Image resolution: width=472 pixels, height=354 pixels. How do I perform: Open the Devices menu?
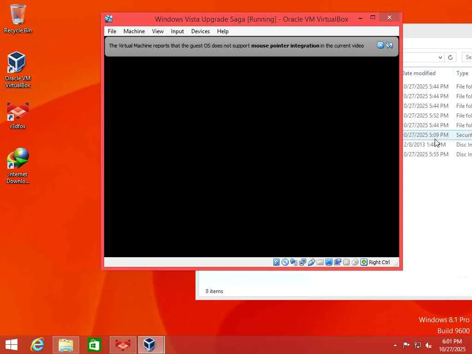tap(201, 31)
